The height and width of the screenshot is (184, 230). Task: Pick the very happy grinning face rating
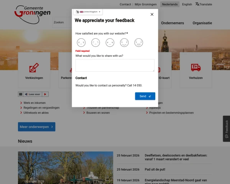tap(139, 43)
